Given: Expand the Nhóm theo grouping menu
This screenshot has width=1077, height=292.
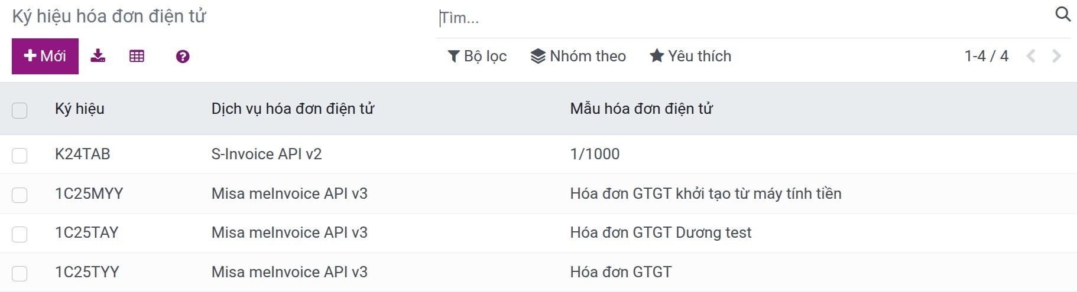Looking at the screenshot, I should coord(578,56).
